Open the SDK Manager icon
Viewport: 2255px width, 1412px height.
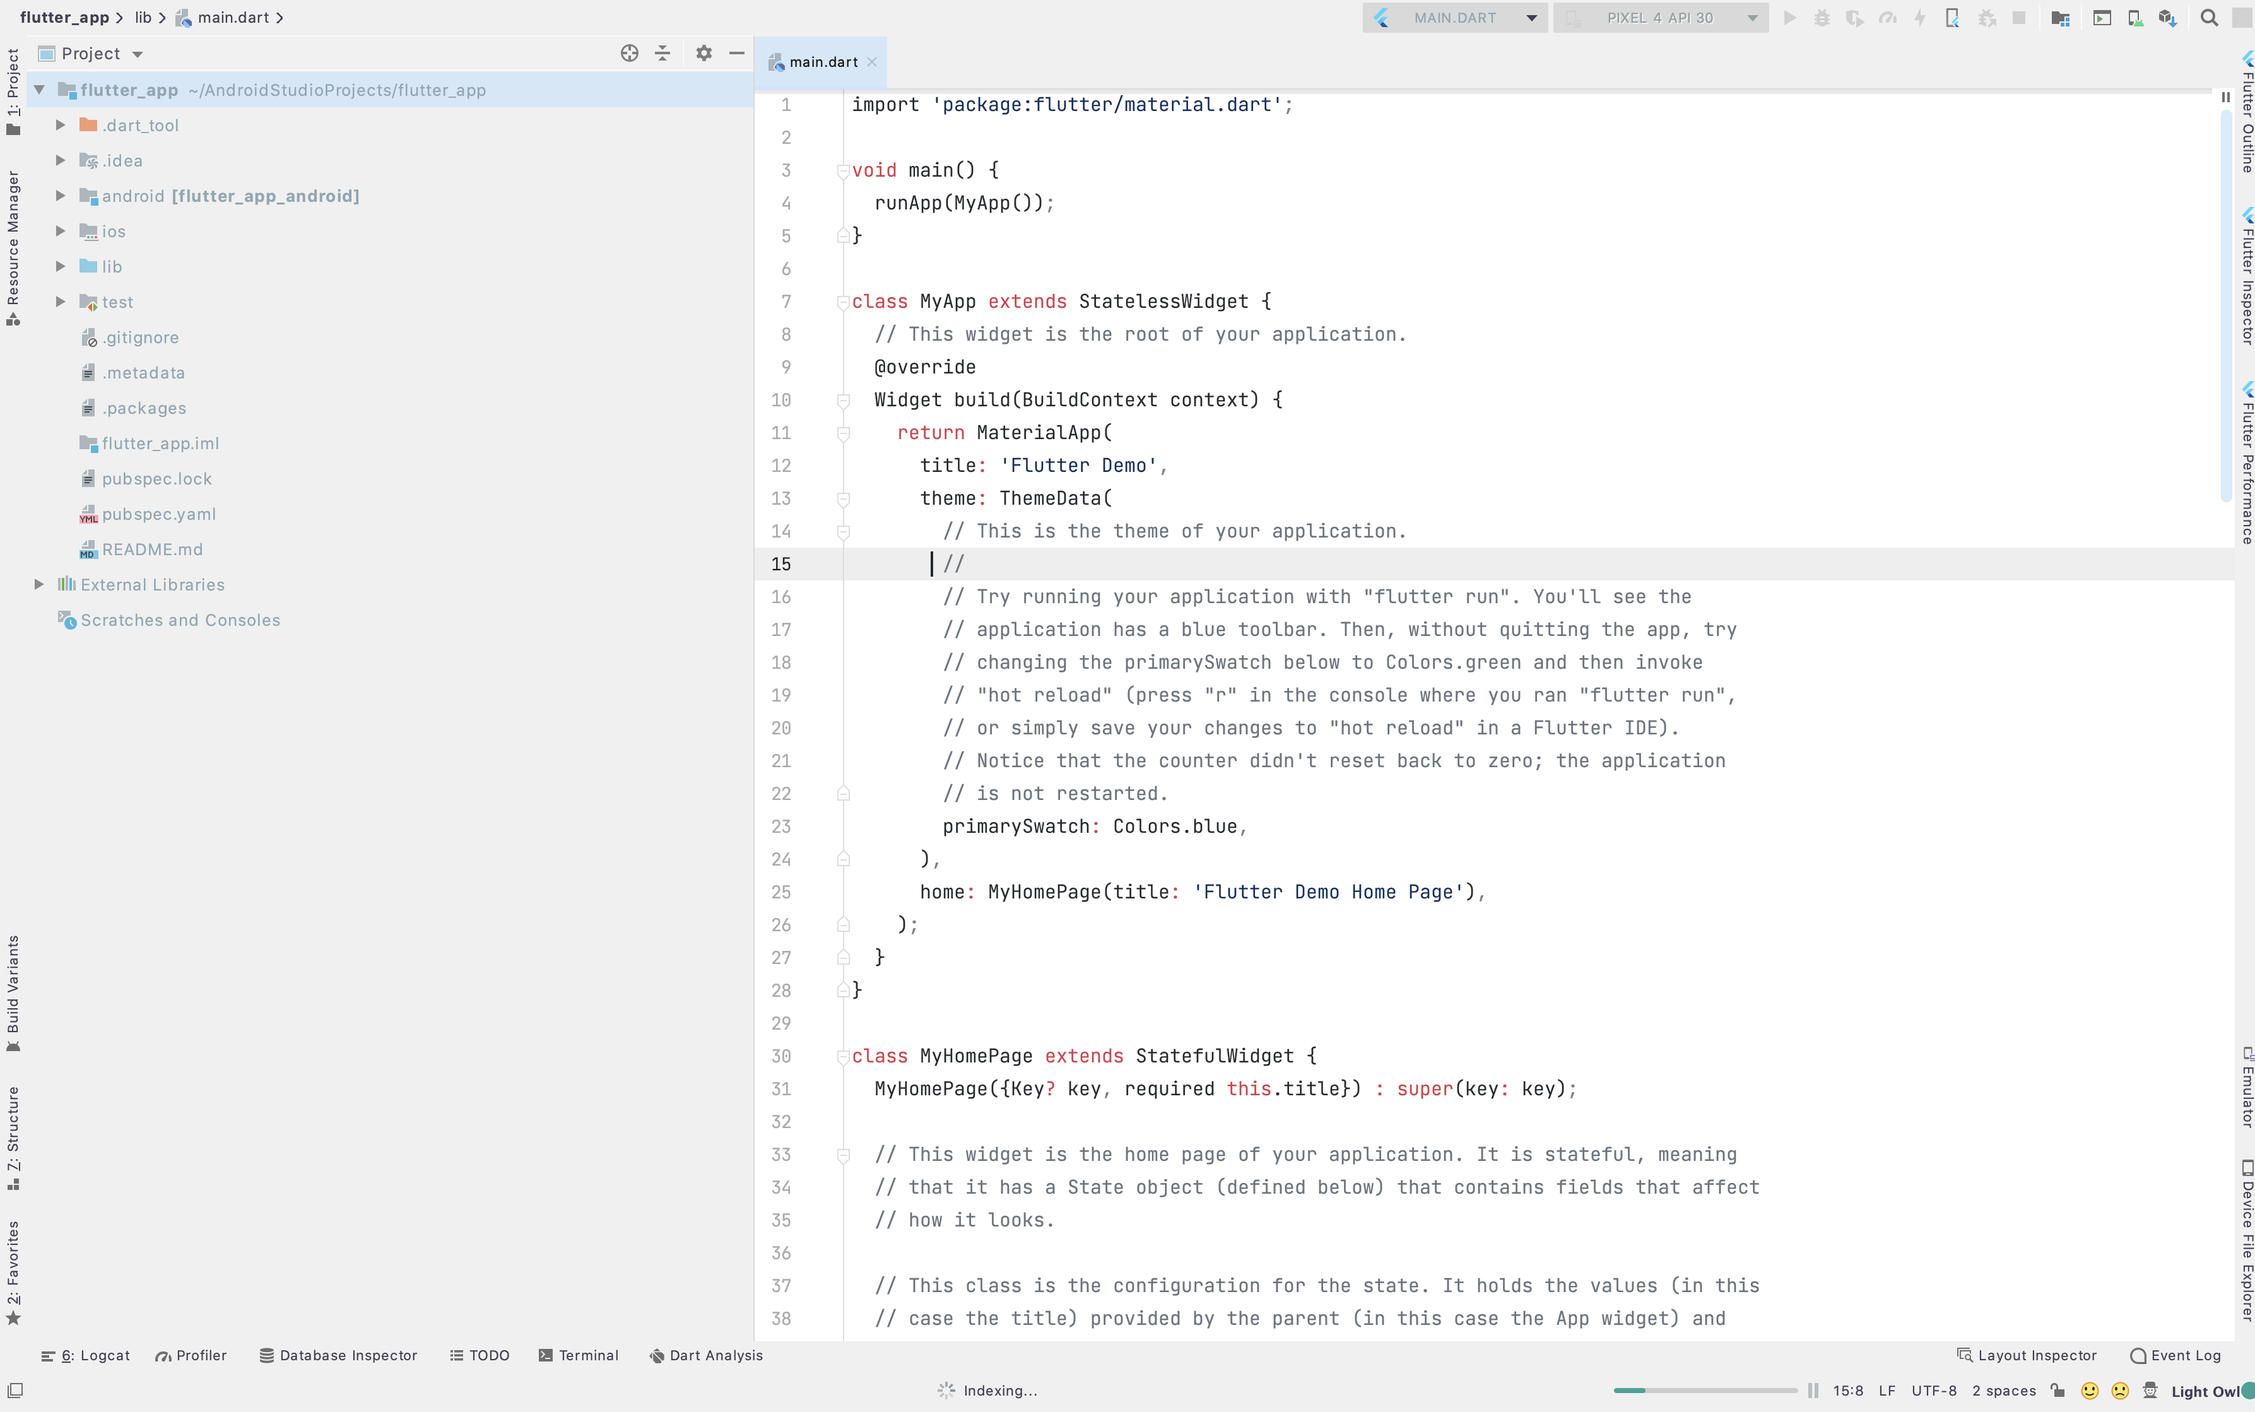click(x=2167, y=18)
